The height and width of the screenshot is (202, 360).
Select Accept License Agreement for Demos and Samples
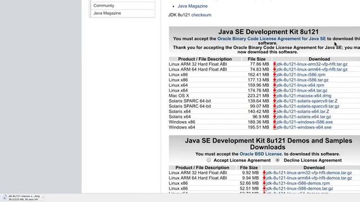(x=209, y=160)
